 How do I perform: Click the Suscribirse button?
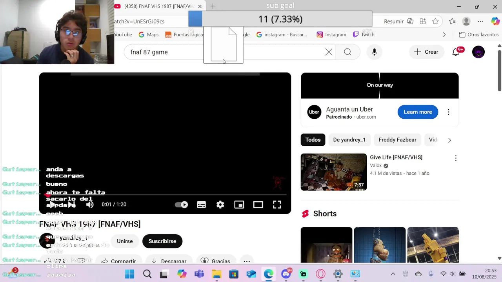click(162, 241)
